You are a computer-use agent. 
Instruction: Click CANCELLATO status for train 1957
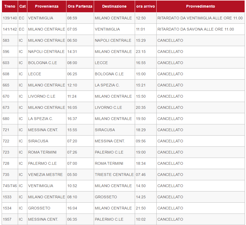[170, 219]
